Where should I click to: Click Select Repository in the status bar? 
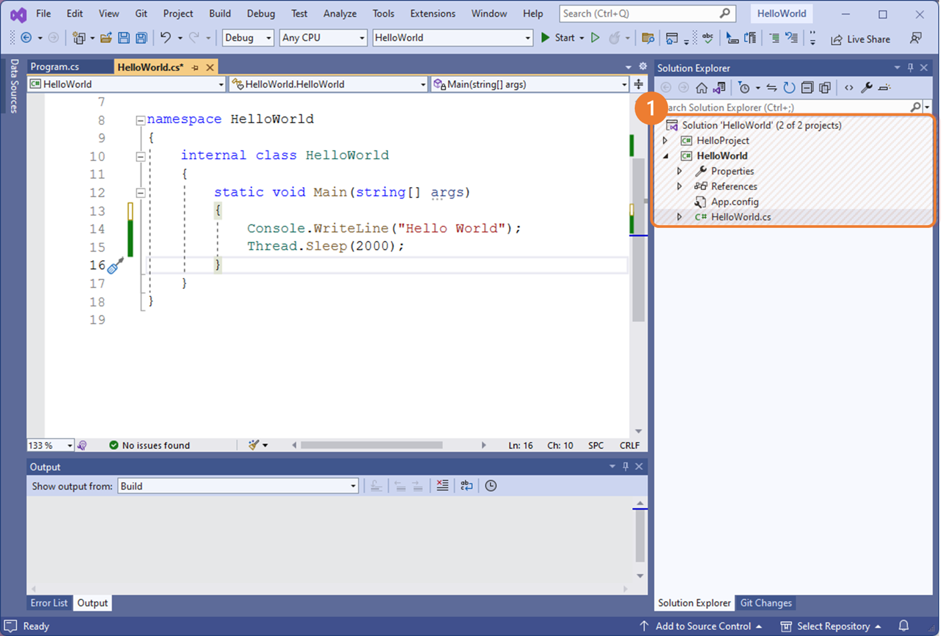coord(831,626)
